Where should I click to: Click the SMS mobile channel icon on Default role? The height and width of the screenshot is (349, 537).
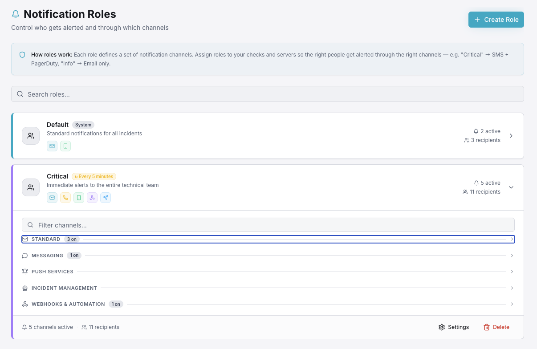point(65,146)
